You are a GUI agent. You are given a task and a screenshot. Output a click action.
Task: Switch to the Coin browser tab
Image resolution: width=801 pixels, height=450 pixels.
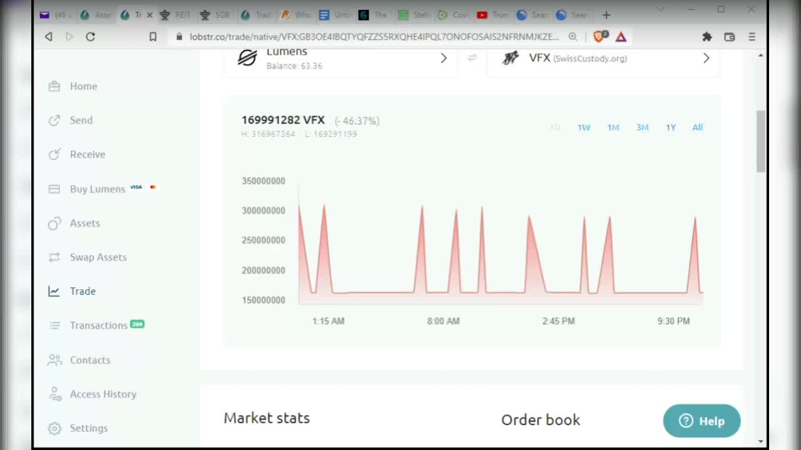click(x=453, y=15)
